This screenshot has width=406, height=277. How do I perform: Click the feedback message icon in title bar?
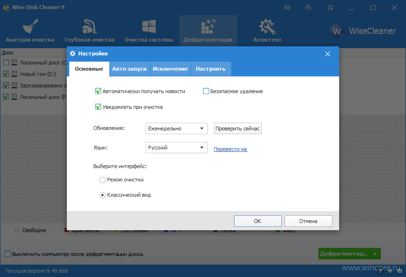pos(287,8)
